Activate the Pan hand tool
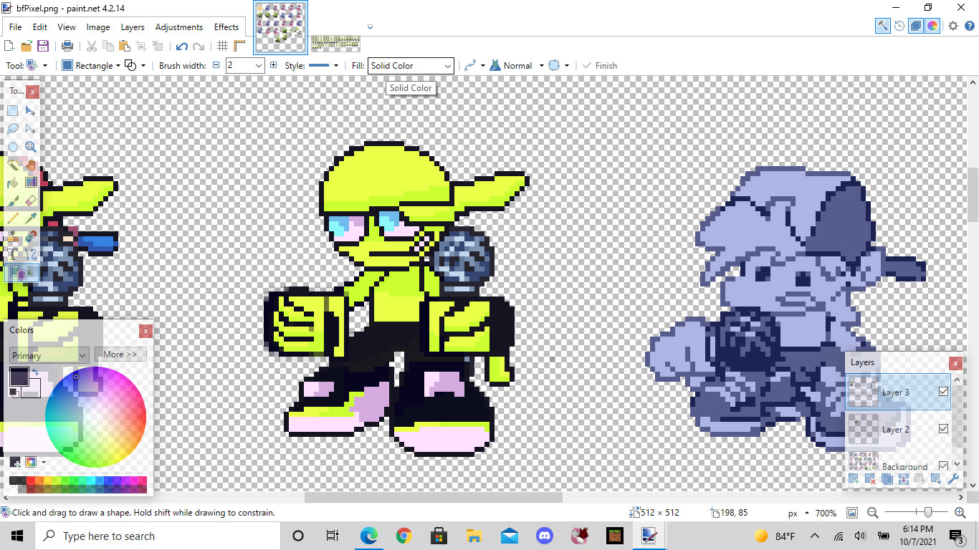The image size is (979, 550). (x=30, y=165)
